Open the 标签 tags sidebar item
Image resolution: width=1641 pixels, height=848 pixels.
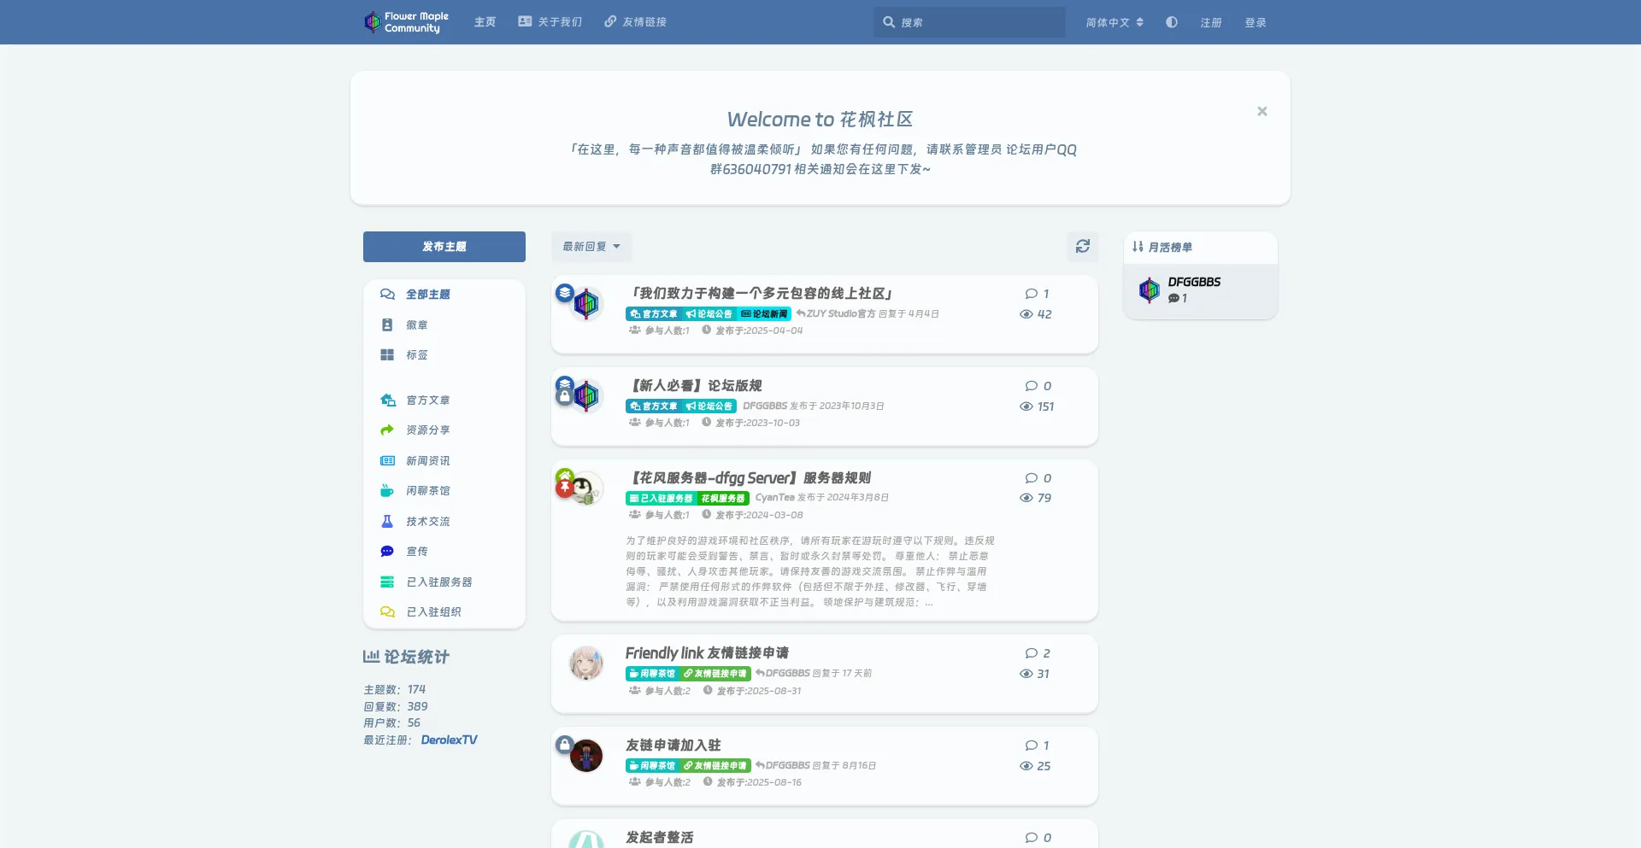point(416,355)
